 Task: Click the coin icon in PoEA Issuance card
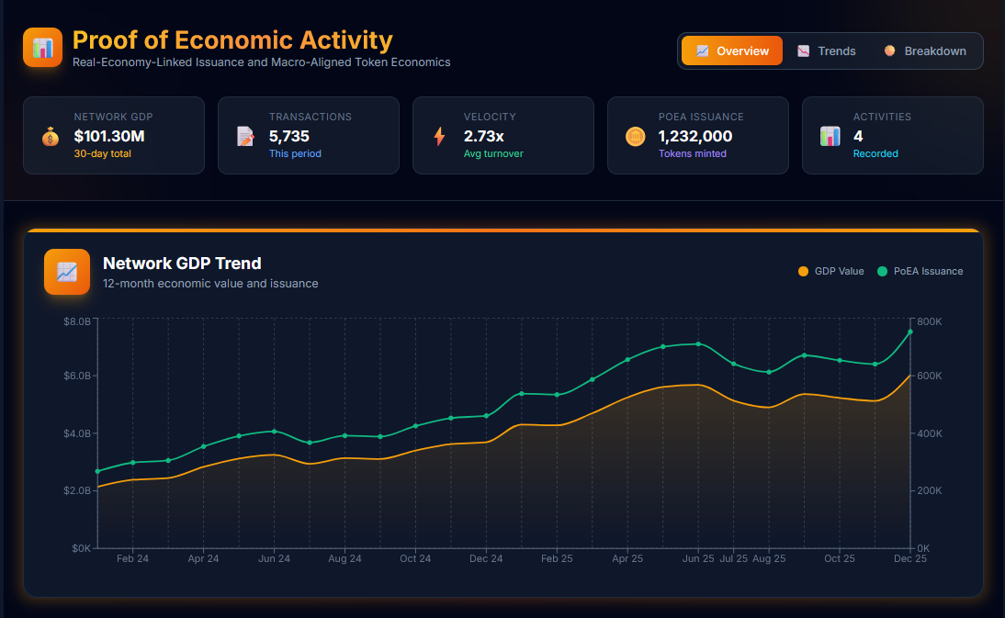coord(635,137)
